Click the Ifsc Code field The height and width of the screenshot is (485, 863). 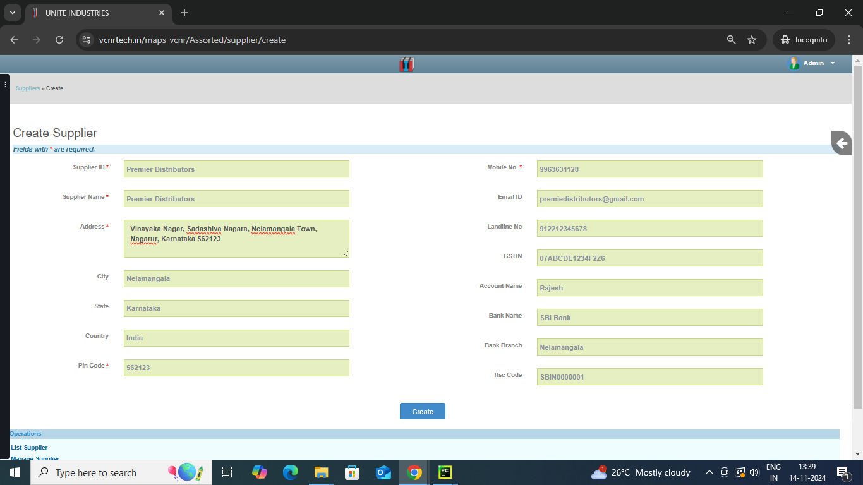pyautogui.click(x=650, y=376)
